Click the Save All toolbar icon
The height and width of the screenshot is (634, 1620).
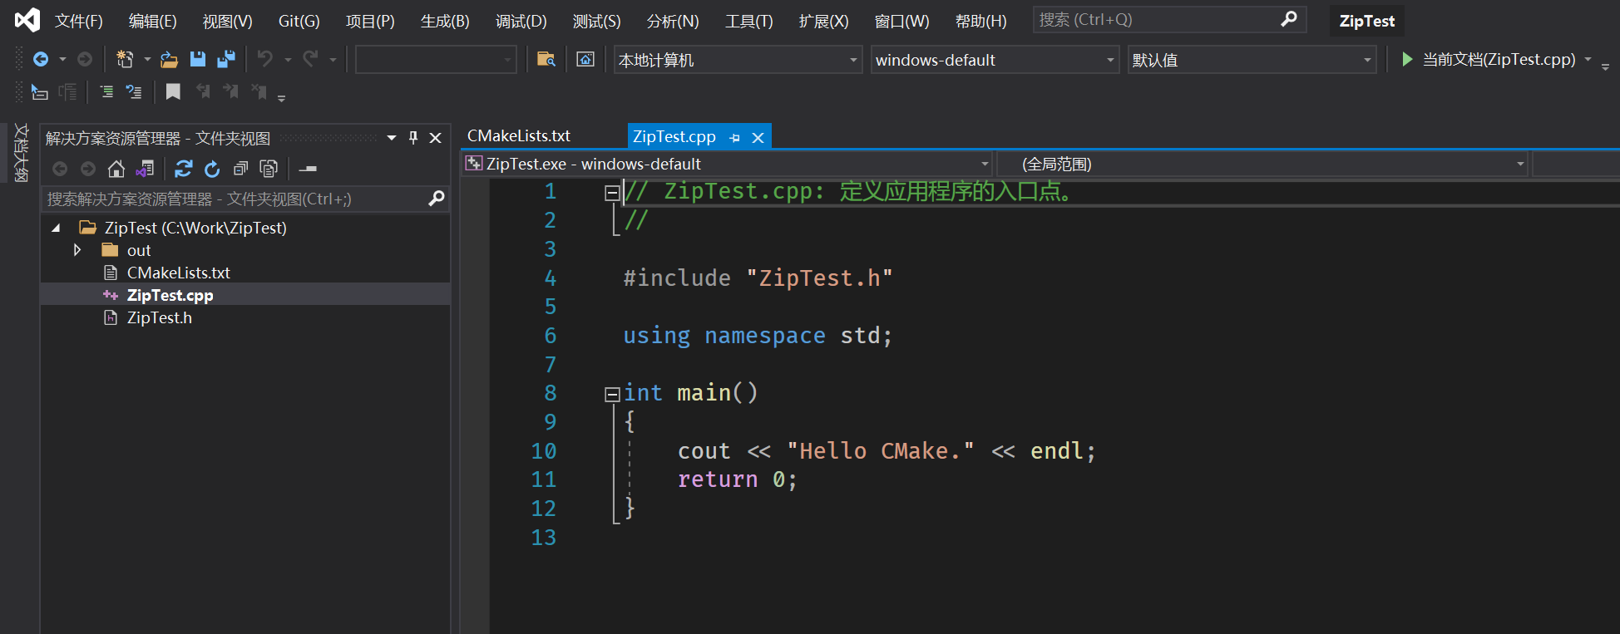tap(225, 59)
